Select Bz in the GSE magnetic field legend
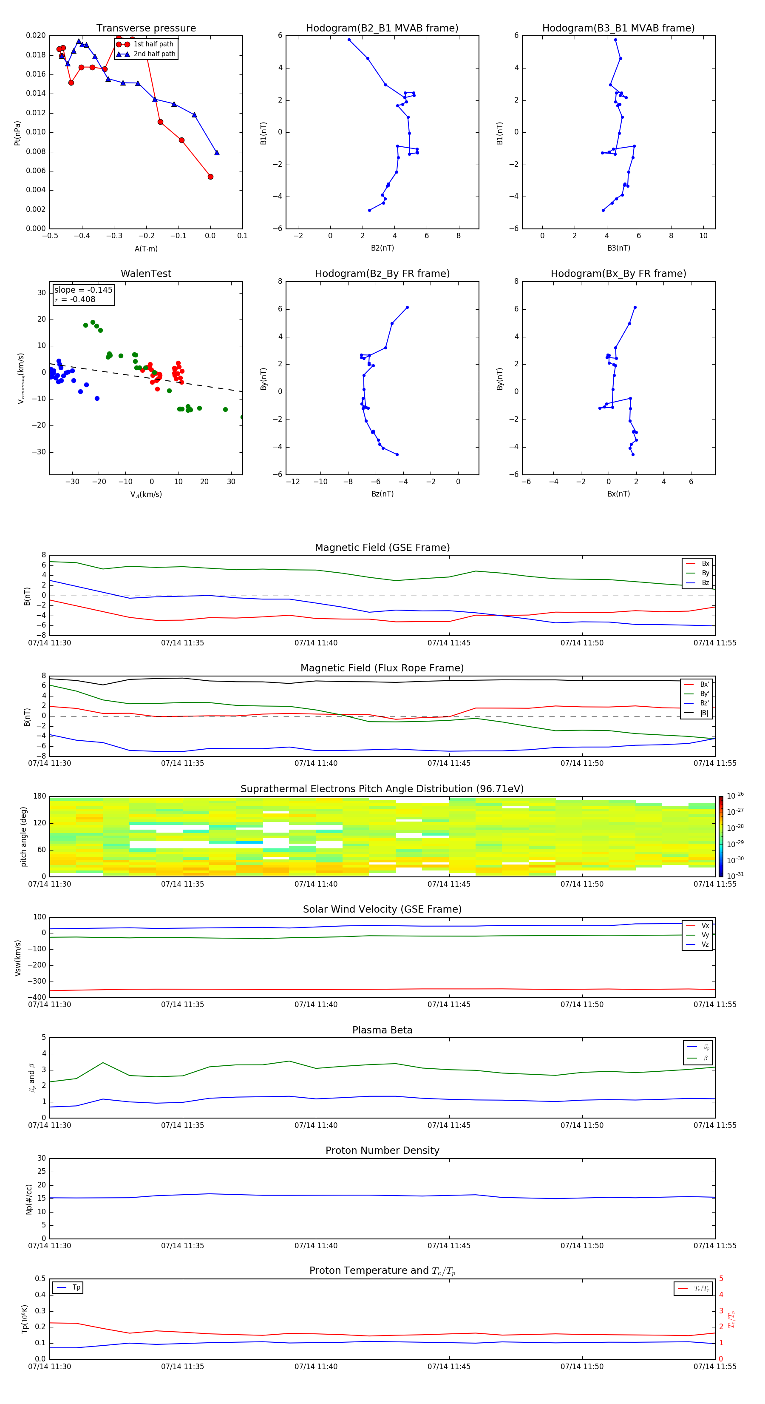The image size is (765, 1404). (697, 582)
